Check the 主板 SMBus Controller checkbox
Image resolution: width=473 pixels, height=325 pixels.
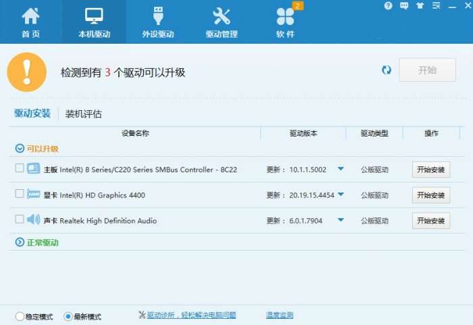[x=20, y=168]
